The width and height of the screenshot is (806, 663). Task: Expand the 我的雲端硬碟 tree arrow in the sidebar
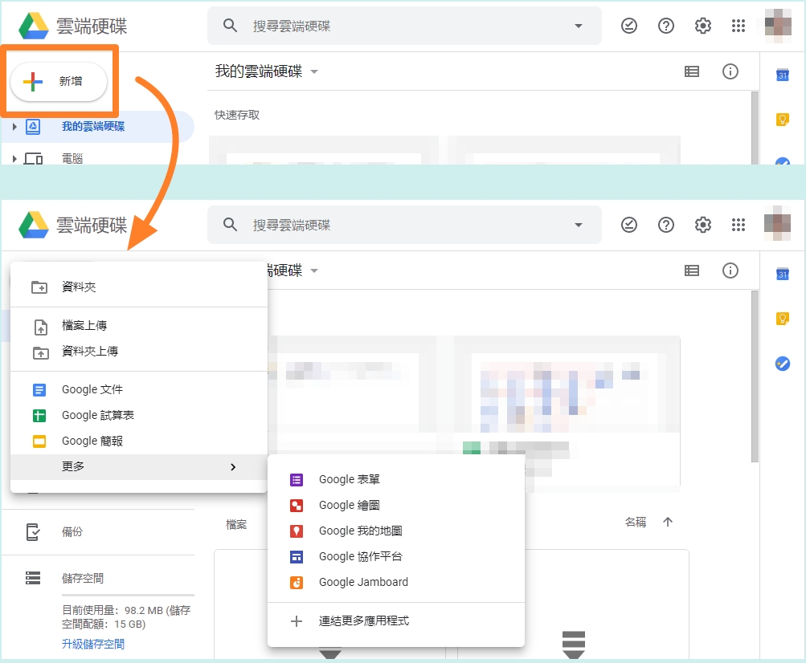tap(14, 126)
